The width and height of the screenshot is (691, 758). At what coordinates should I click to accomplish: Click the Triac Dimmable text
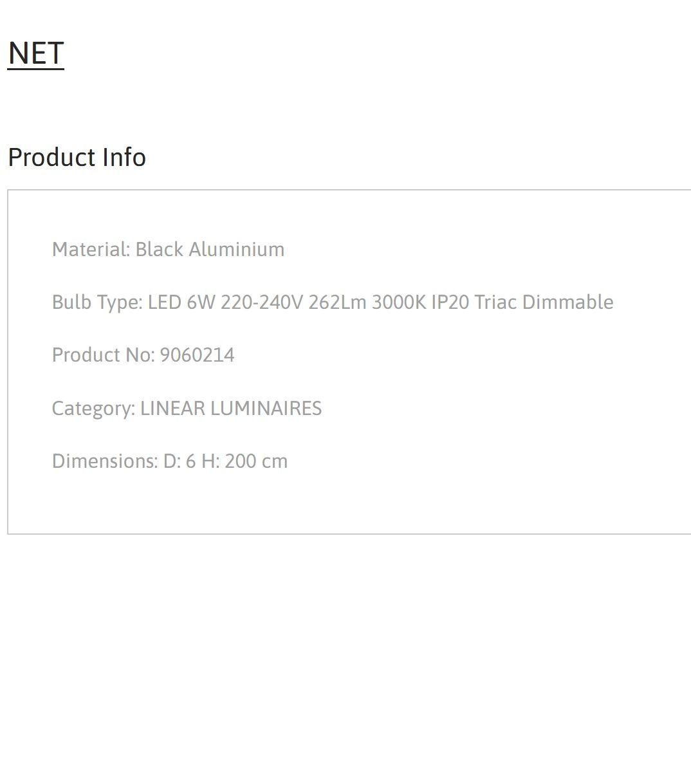coord(544,302)
